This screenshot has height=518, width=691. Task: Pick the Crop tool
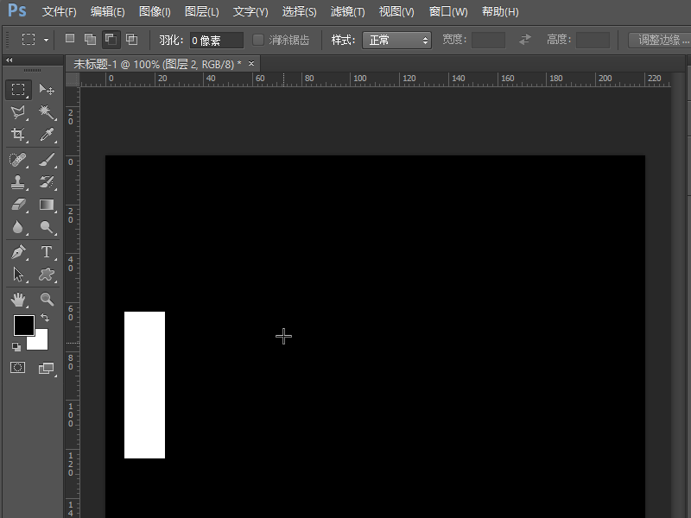[18, 136]
